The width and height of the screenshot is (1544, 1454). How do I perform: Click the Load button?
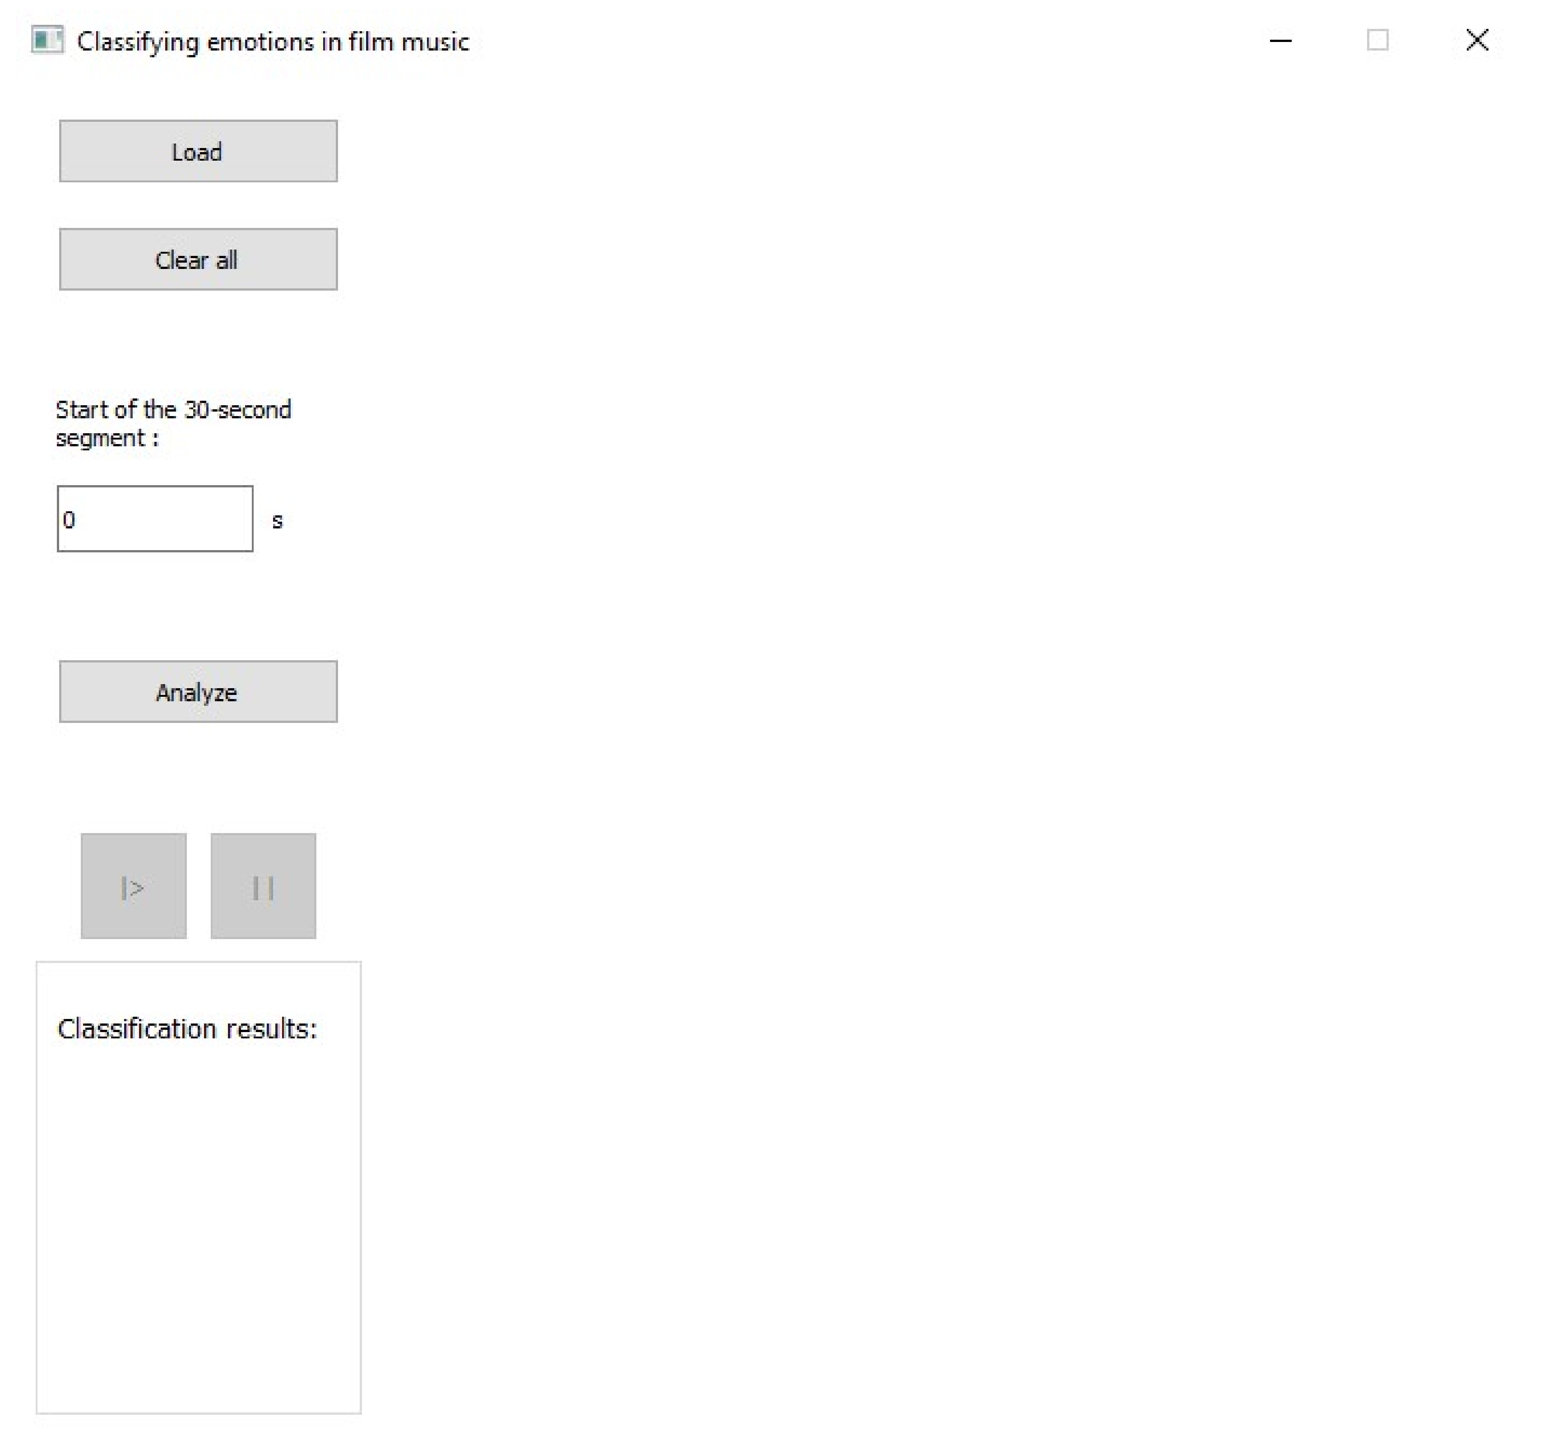click(x=198, y=152)
